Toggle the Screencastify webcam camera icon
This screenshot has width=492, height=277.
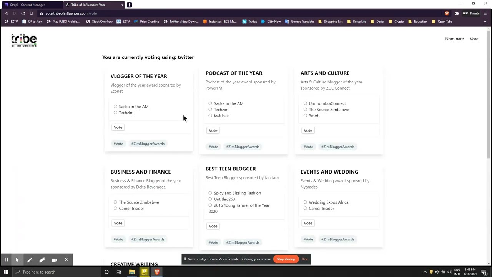coord(54,260)
